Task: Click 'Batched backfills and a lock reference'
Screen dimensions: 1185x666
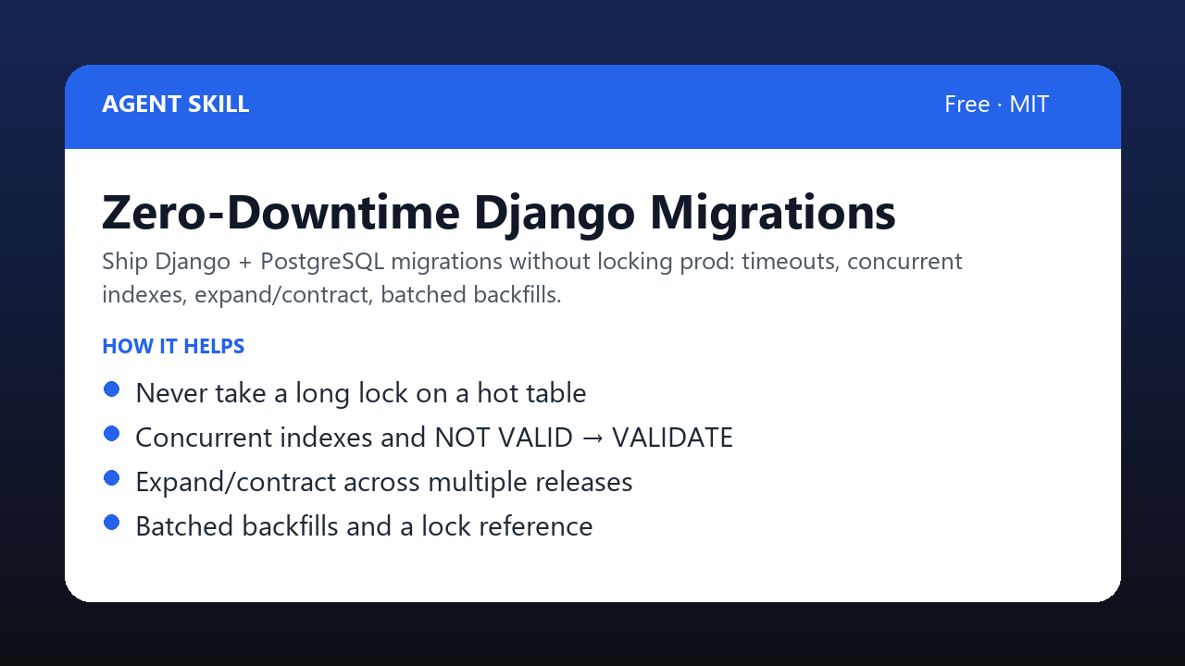Action: 364,526
